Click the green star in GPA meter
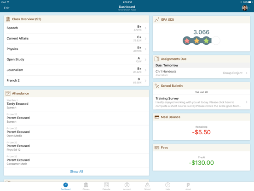Image resolution: width=254 pixels, height=191 pixels. point(206,41)
